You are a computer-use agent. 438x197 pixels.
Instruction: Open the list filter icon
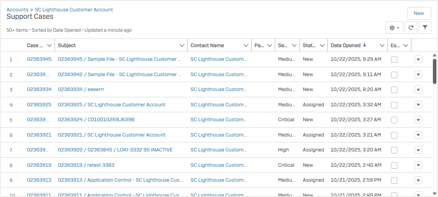pyautogui.click(x=425, y=27)
